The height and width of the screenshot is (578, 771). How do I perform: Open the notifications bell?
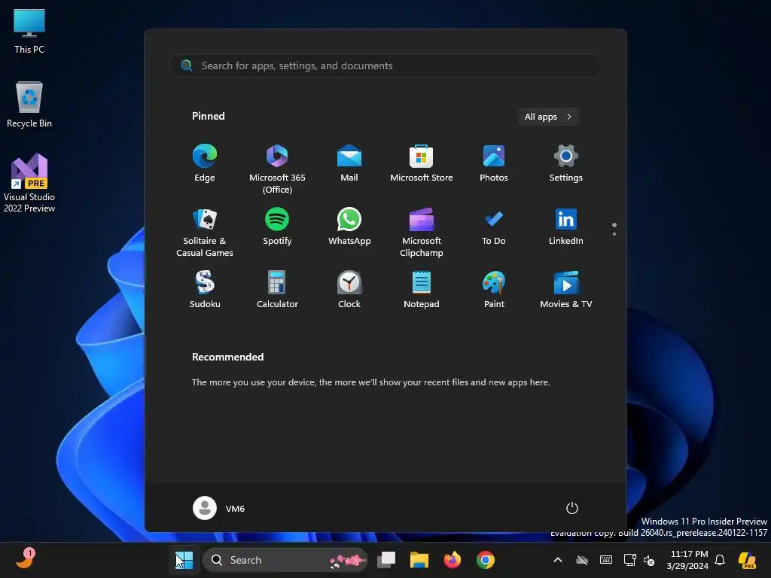[x=720, y=560]
